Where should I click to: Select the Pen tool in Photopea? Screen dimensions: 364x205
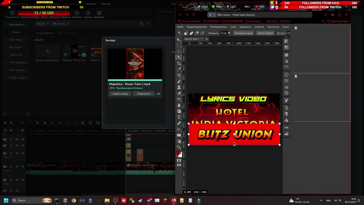tap(179, 123)
